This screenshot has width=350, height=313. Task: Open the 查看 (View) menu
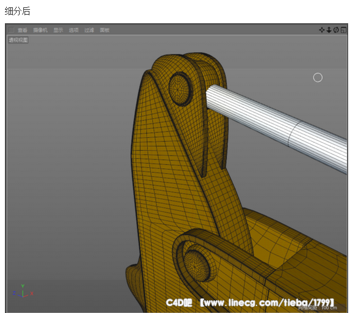pos(22,30)
